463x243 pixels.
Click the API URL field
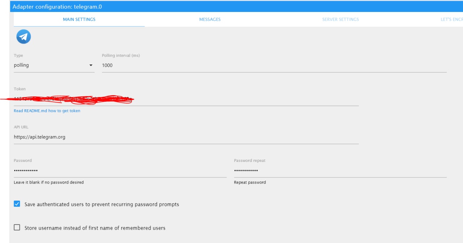186,137
